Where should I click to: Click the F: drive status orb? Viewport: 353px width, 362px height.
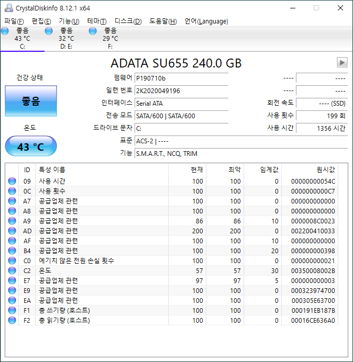point(93,31)
